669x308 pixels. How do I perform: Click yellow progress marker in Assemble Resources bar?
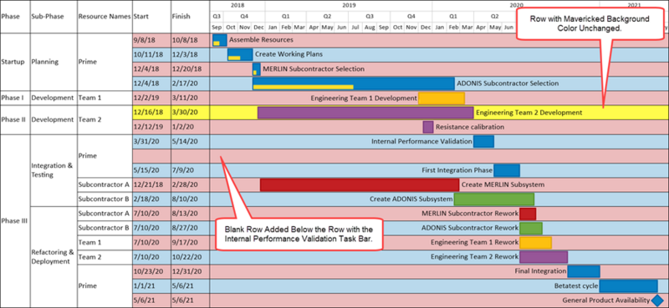pyautogui.click(x=217, y=43)
